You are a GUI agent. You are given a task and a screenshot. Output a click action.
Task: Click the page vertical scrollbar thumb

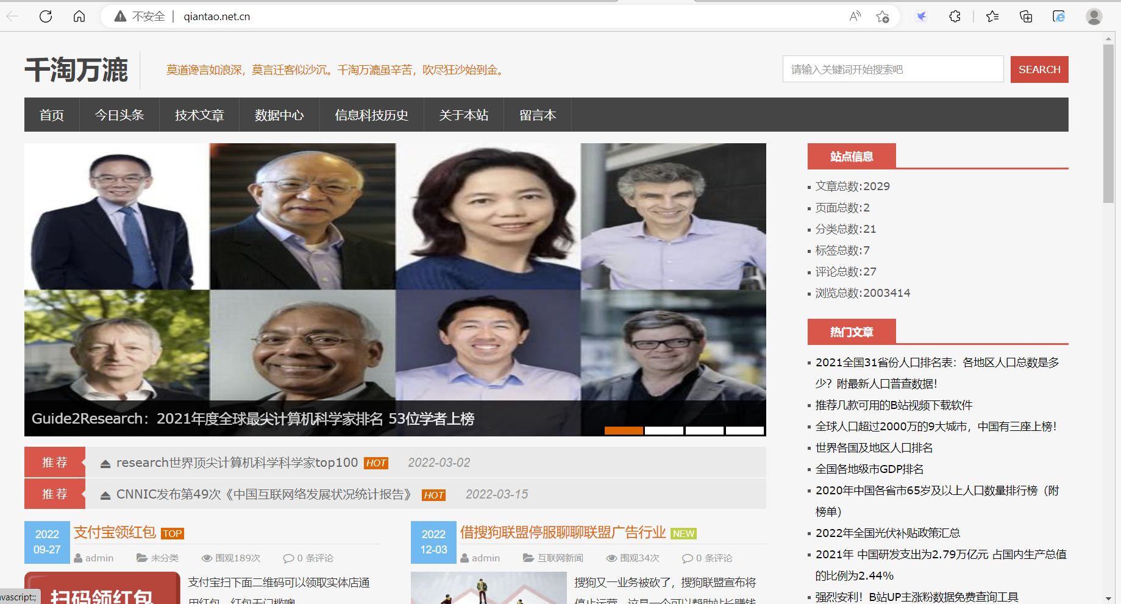point(1108,124)
